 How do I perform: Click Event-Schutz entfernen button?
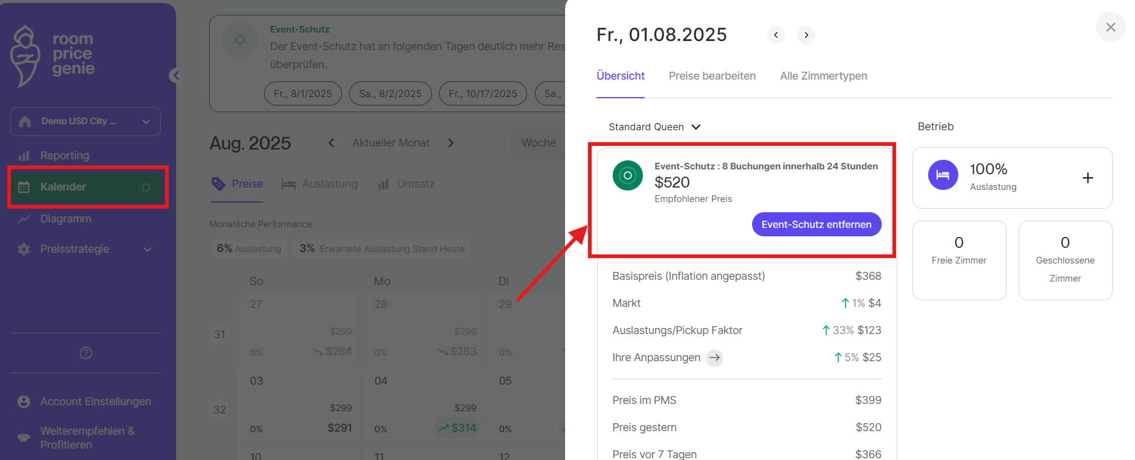point(816,224)
